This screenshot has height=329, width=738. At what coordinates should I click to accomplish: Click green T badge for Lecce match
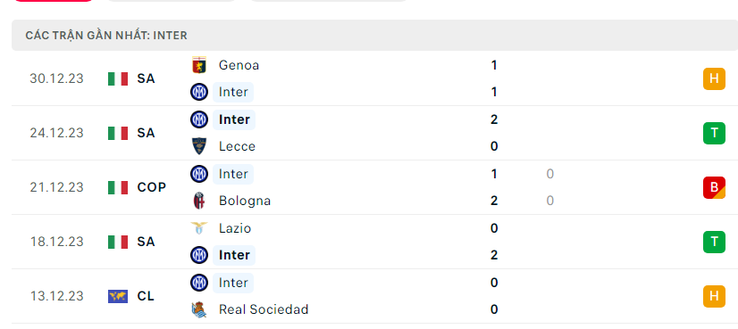pos(714,133)
